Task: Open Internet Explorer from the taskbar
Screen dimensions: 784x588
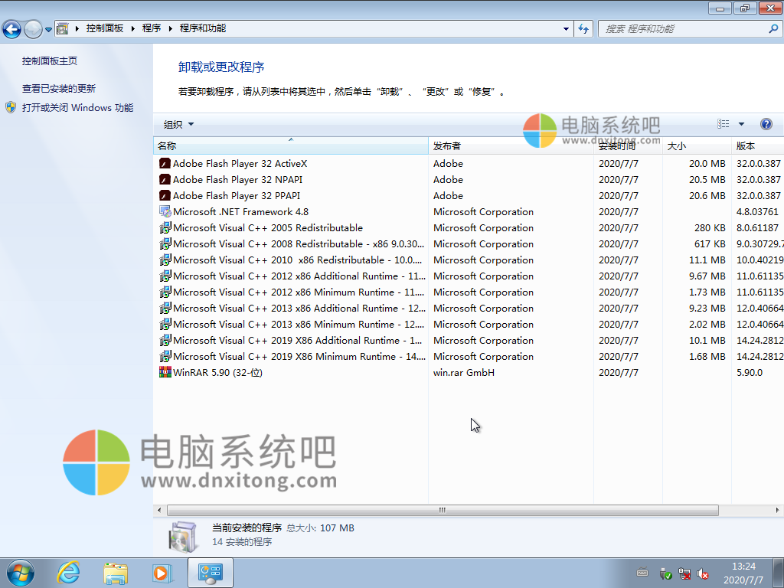Action: click(68, 572)
